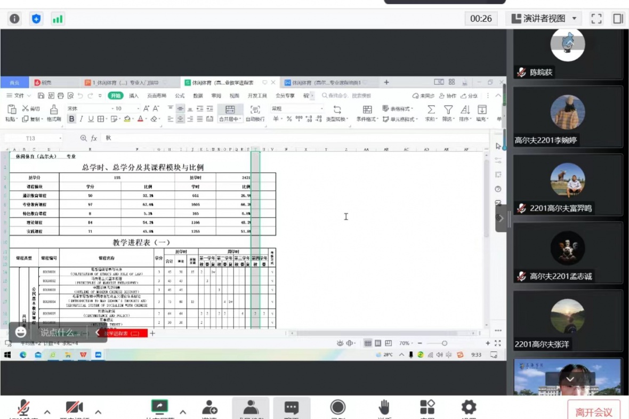Click the 离开会议 button

[594, 412]
